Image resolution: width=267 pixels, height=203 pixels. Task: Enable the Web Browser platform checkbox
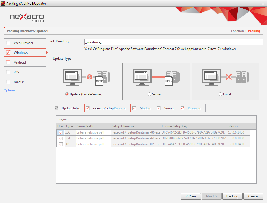(8, 43)
